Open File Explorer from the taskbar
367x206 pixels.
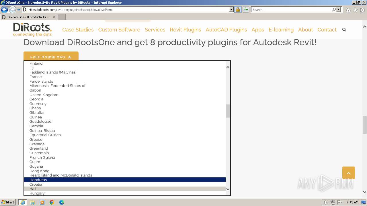32,202
